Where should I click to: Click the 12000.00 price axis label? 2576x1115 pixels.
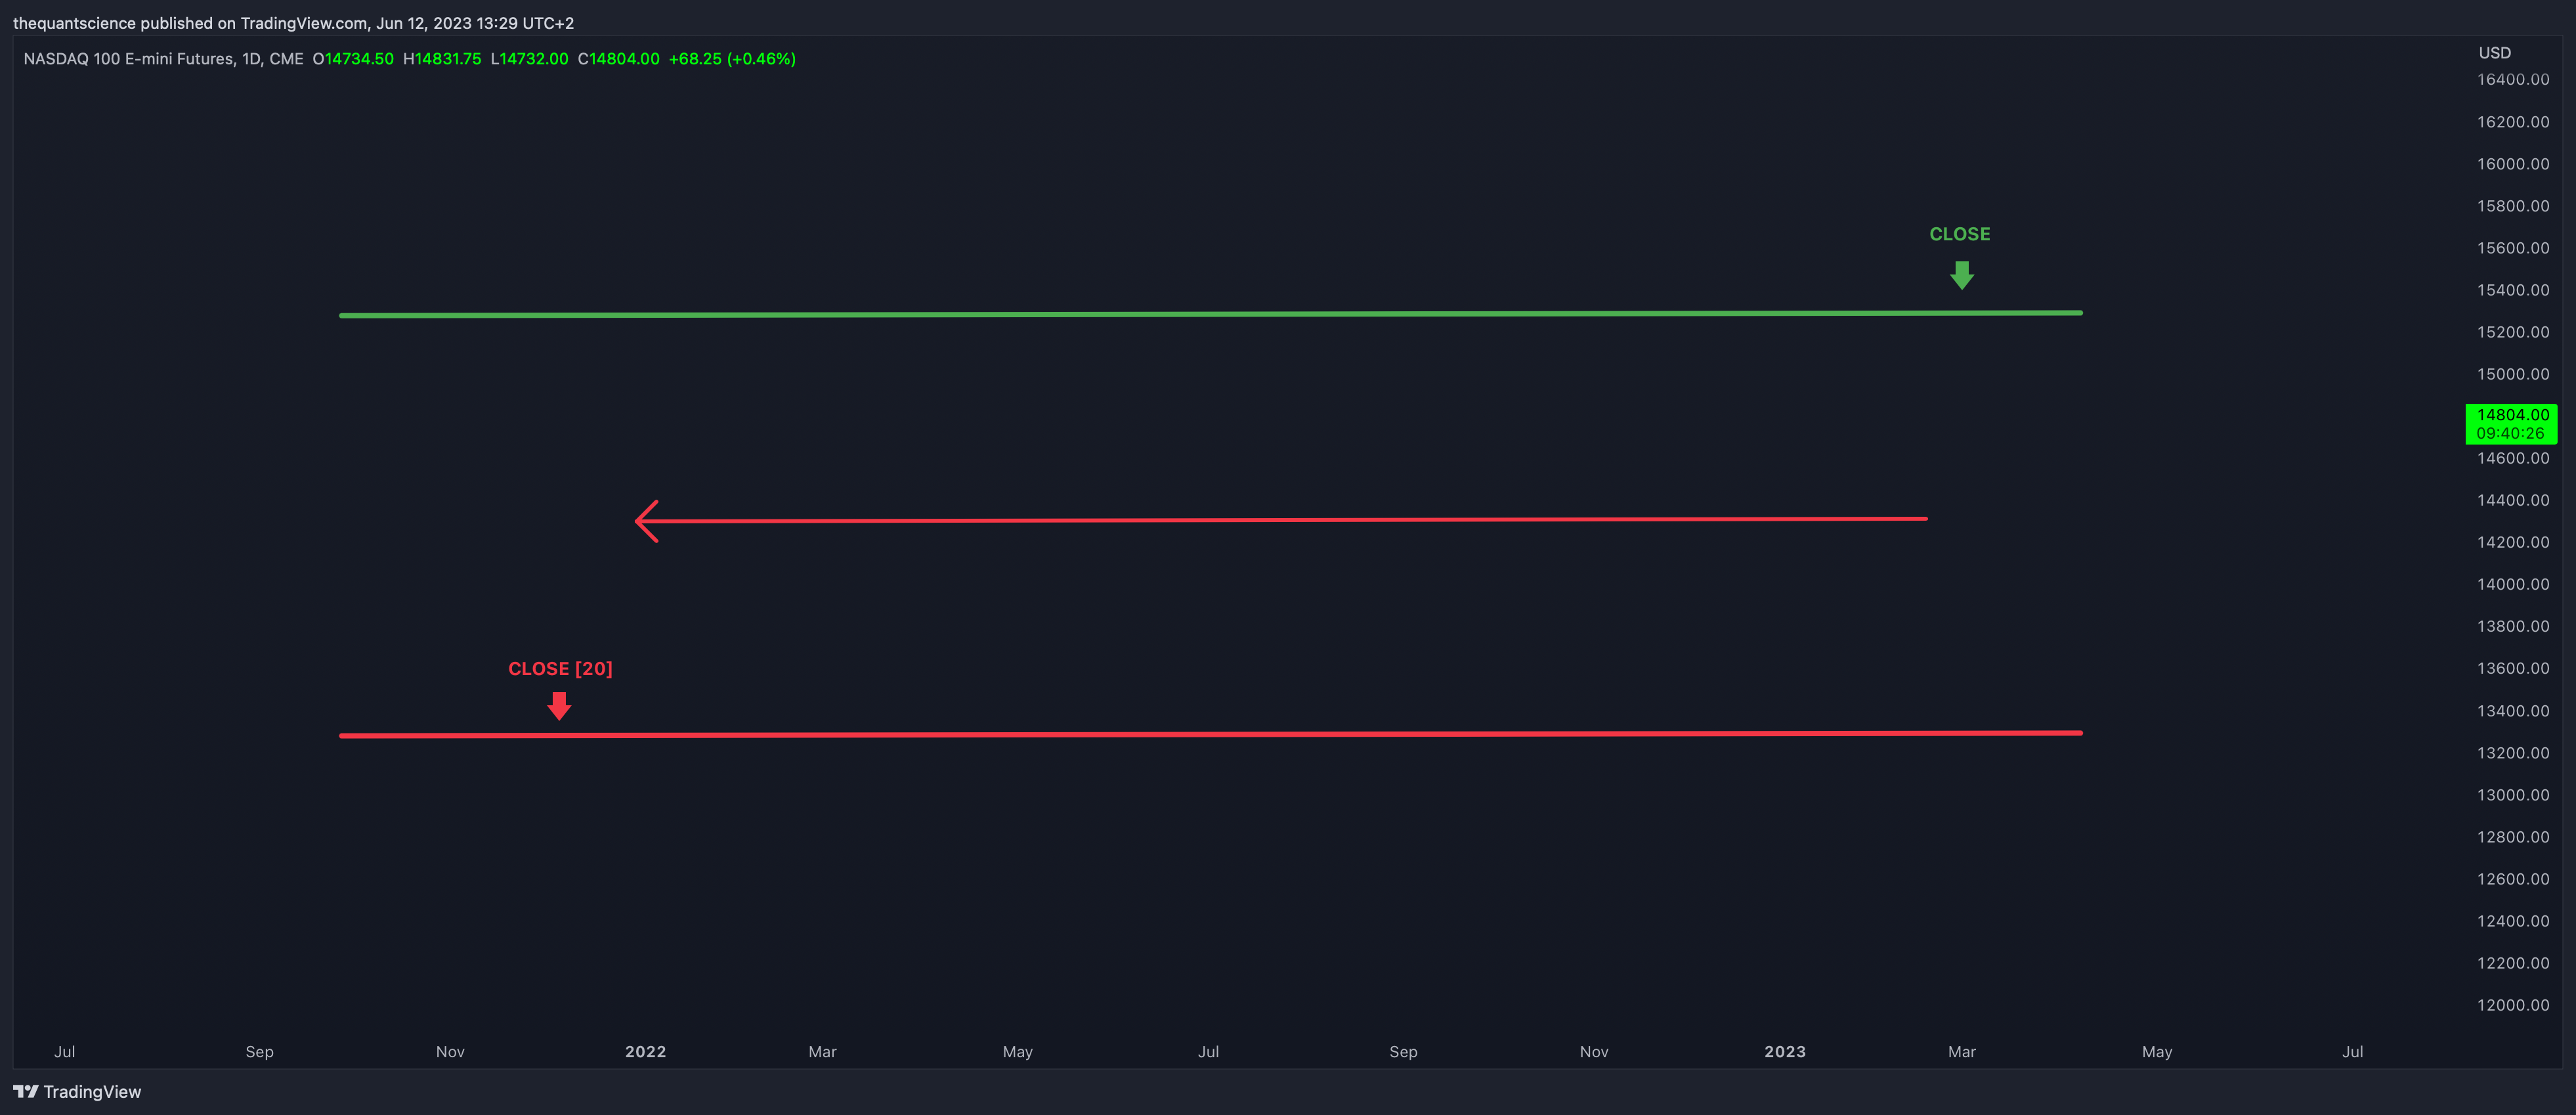click(2512, 1005)
